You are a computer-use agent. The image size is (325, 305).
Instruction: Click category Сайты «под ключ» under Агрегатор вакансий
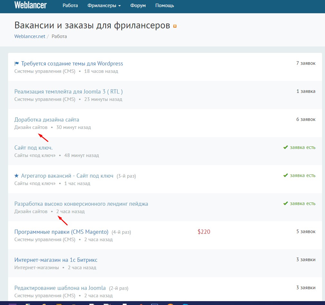click(x=35, y=183)
